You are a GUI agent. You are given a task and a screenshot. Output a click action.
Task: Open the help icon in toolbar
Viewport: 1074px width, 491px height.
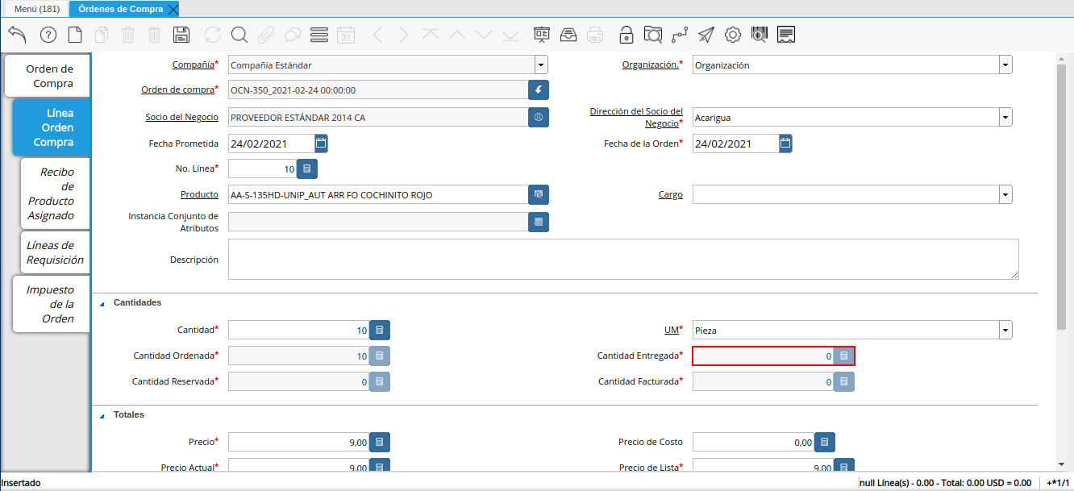coord(48,35)
